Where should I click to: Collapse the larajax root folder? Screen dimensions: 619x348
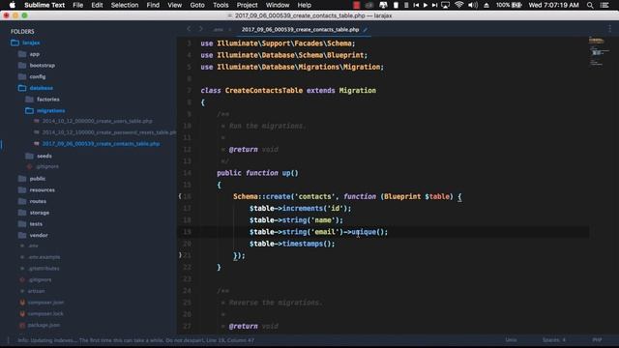pos(26,43)
